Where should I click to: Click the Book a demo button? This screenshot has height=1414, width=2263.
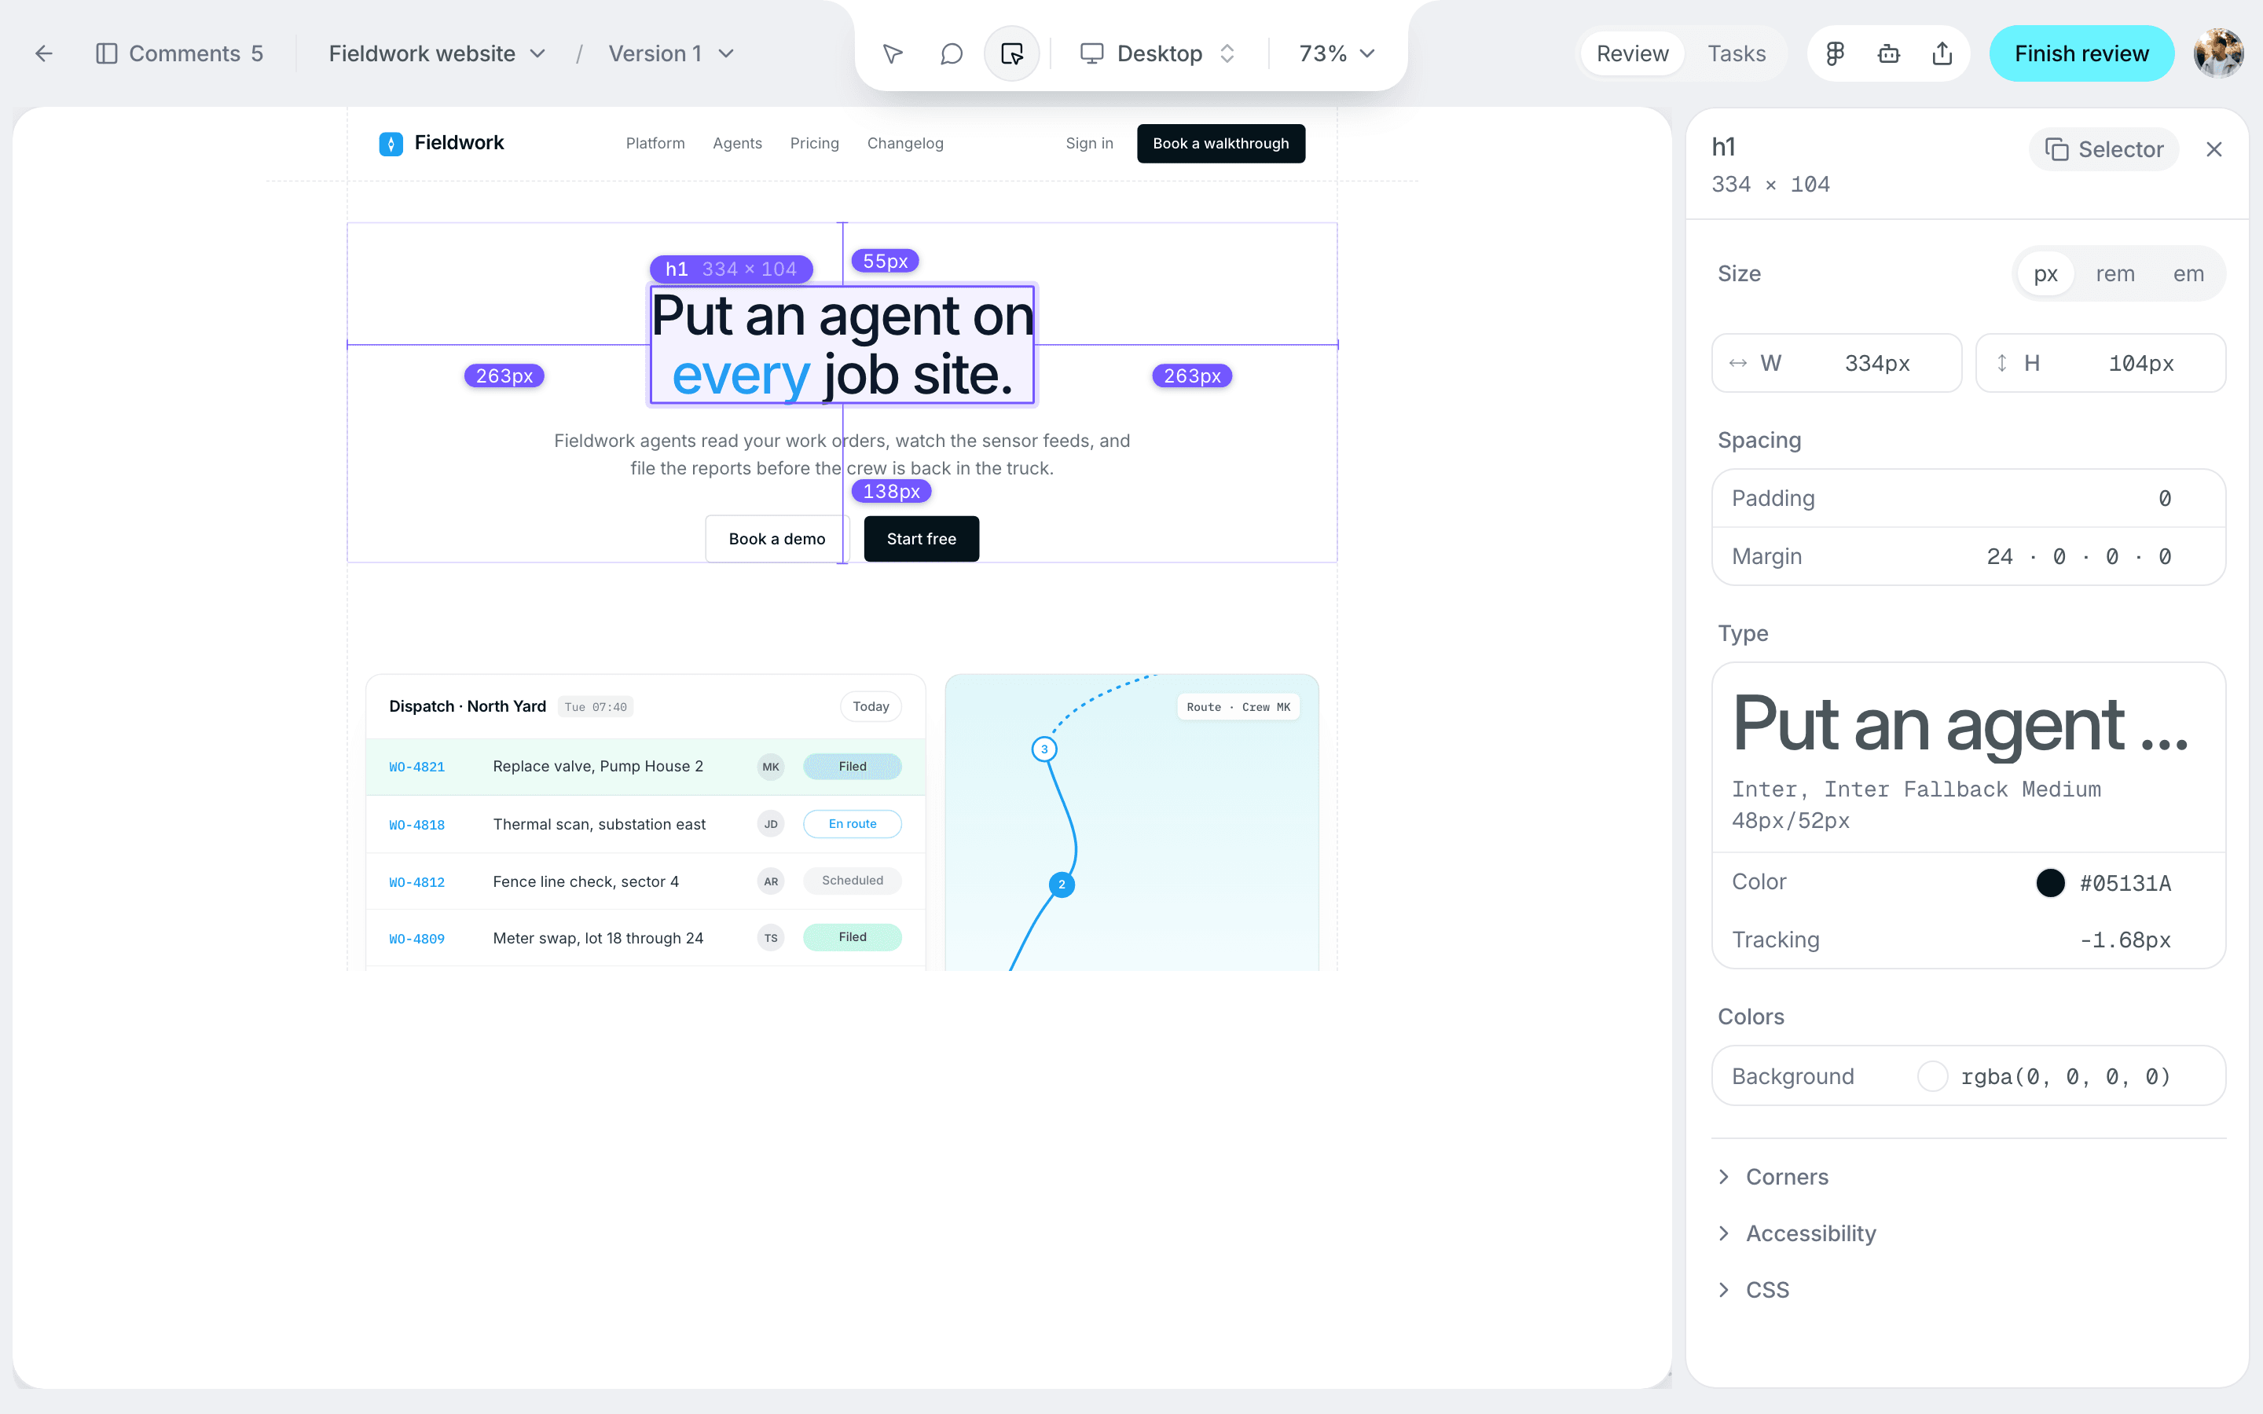[x=777, y=539]
